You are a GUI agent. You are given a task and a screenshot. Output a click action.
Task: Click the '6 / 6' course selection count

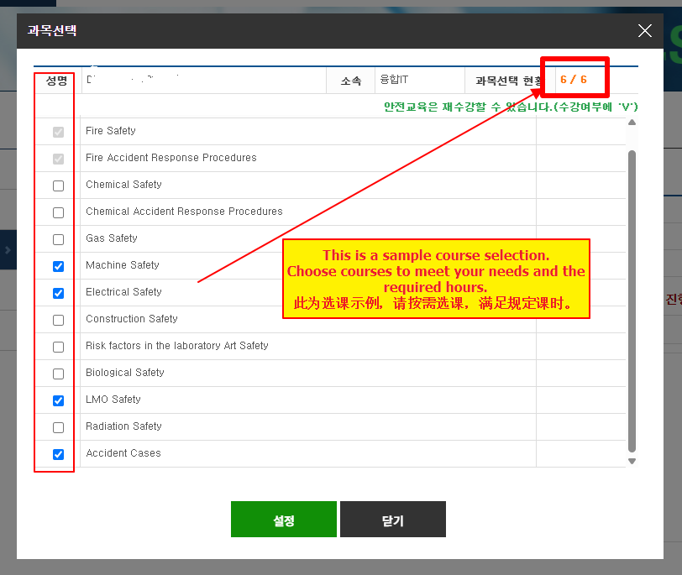574,80
